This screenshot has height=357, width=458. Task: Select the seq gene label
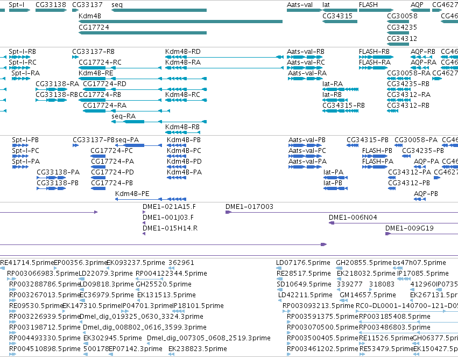[x=117, y=5]
